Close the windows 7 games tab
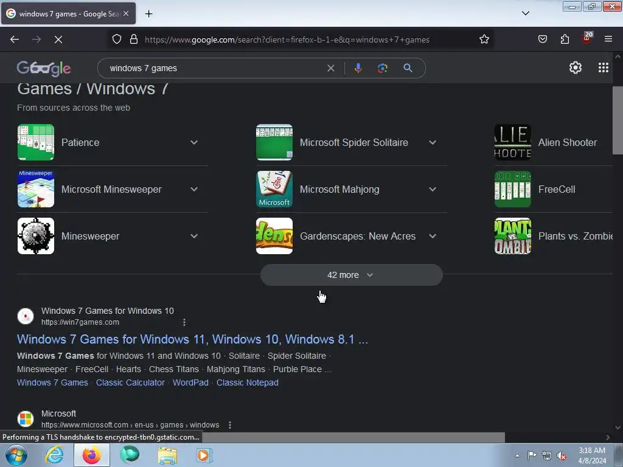The image size is (623, 467). (x=126, y=13)
